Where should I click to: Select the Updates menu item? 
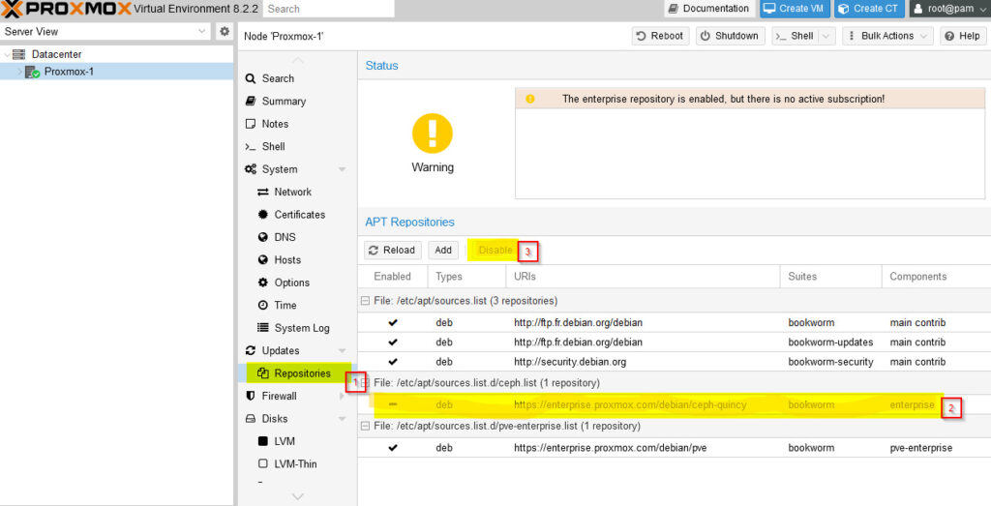click(x=281, y=350)
